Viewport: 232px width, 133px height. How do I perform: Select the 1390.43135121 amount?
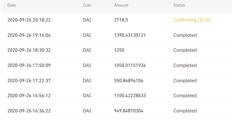130,35
